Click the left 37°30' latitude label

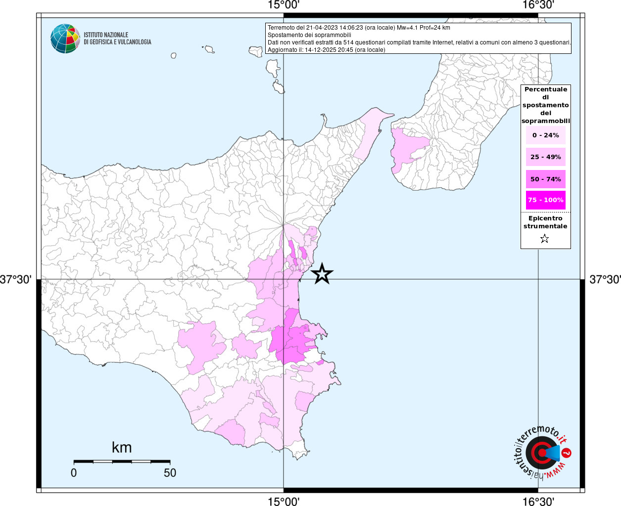[x=16, y=280]
